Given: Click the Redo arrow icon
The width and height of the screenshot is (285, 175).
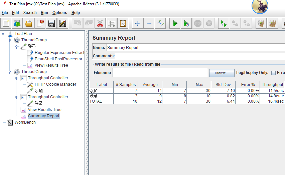Looking at the screenshot, I should tap(89, 23).
